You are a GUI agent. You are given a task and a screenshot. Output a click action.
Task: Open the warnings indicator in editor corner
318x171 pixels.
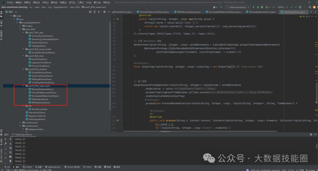(304, 16)
